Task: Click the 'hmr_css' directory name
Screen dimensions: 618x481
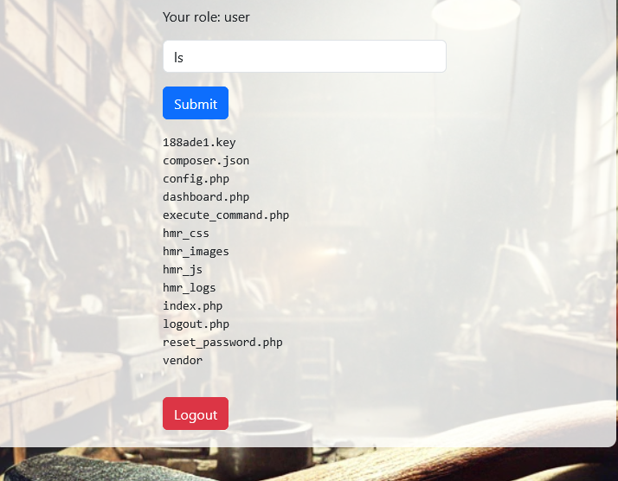Action: pos(186,234)
